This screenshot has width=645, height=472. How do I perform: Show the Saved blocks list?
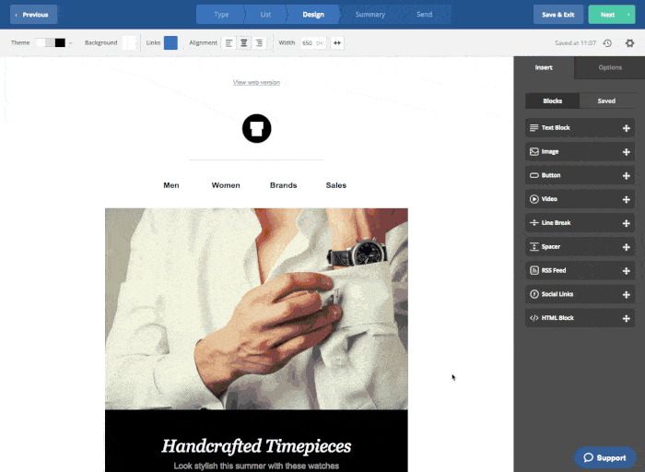point(606,100)
